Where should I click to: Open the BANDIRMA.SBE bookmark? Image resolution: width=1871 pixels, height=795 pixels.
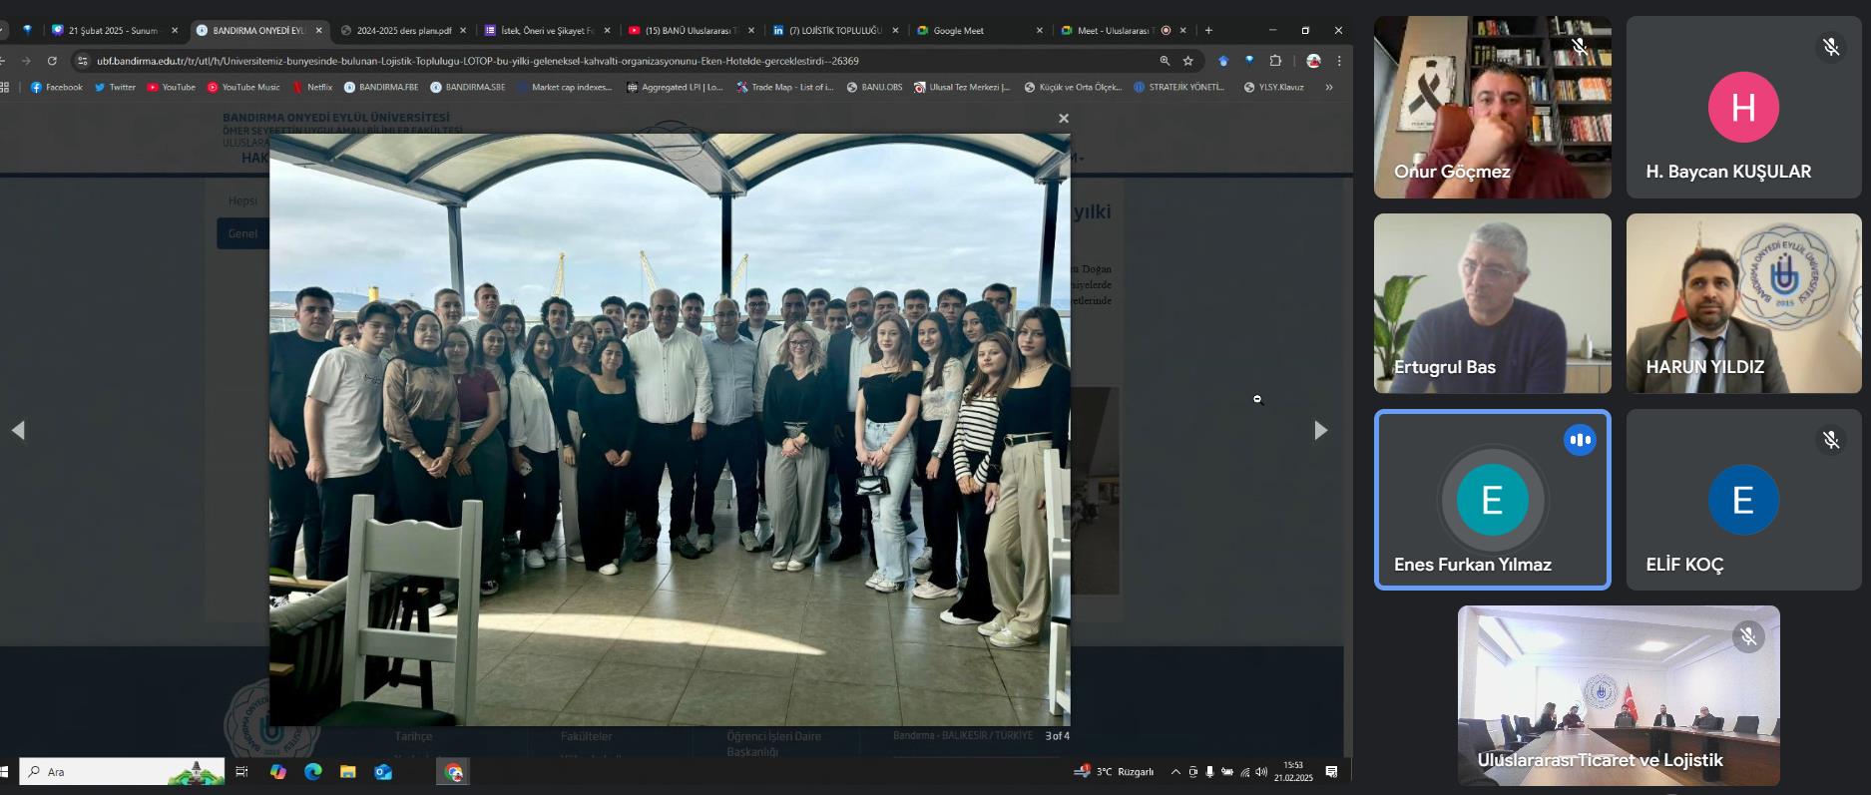(x=467, y=88)
